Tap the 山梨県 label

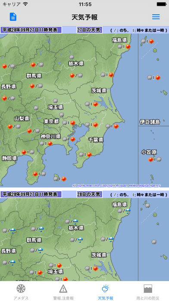coord(22,118)
